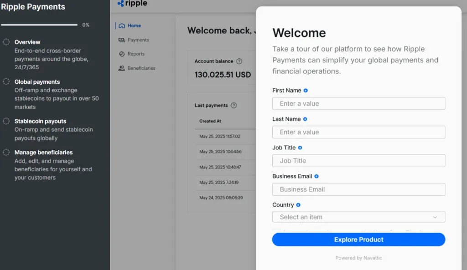Click the Overview step circle icon

pyautogui.click(x=6, y=42)
